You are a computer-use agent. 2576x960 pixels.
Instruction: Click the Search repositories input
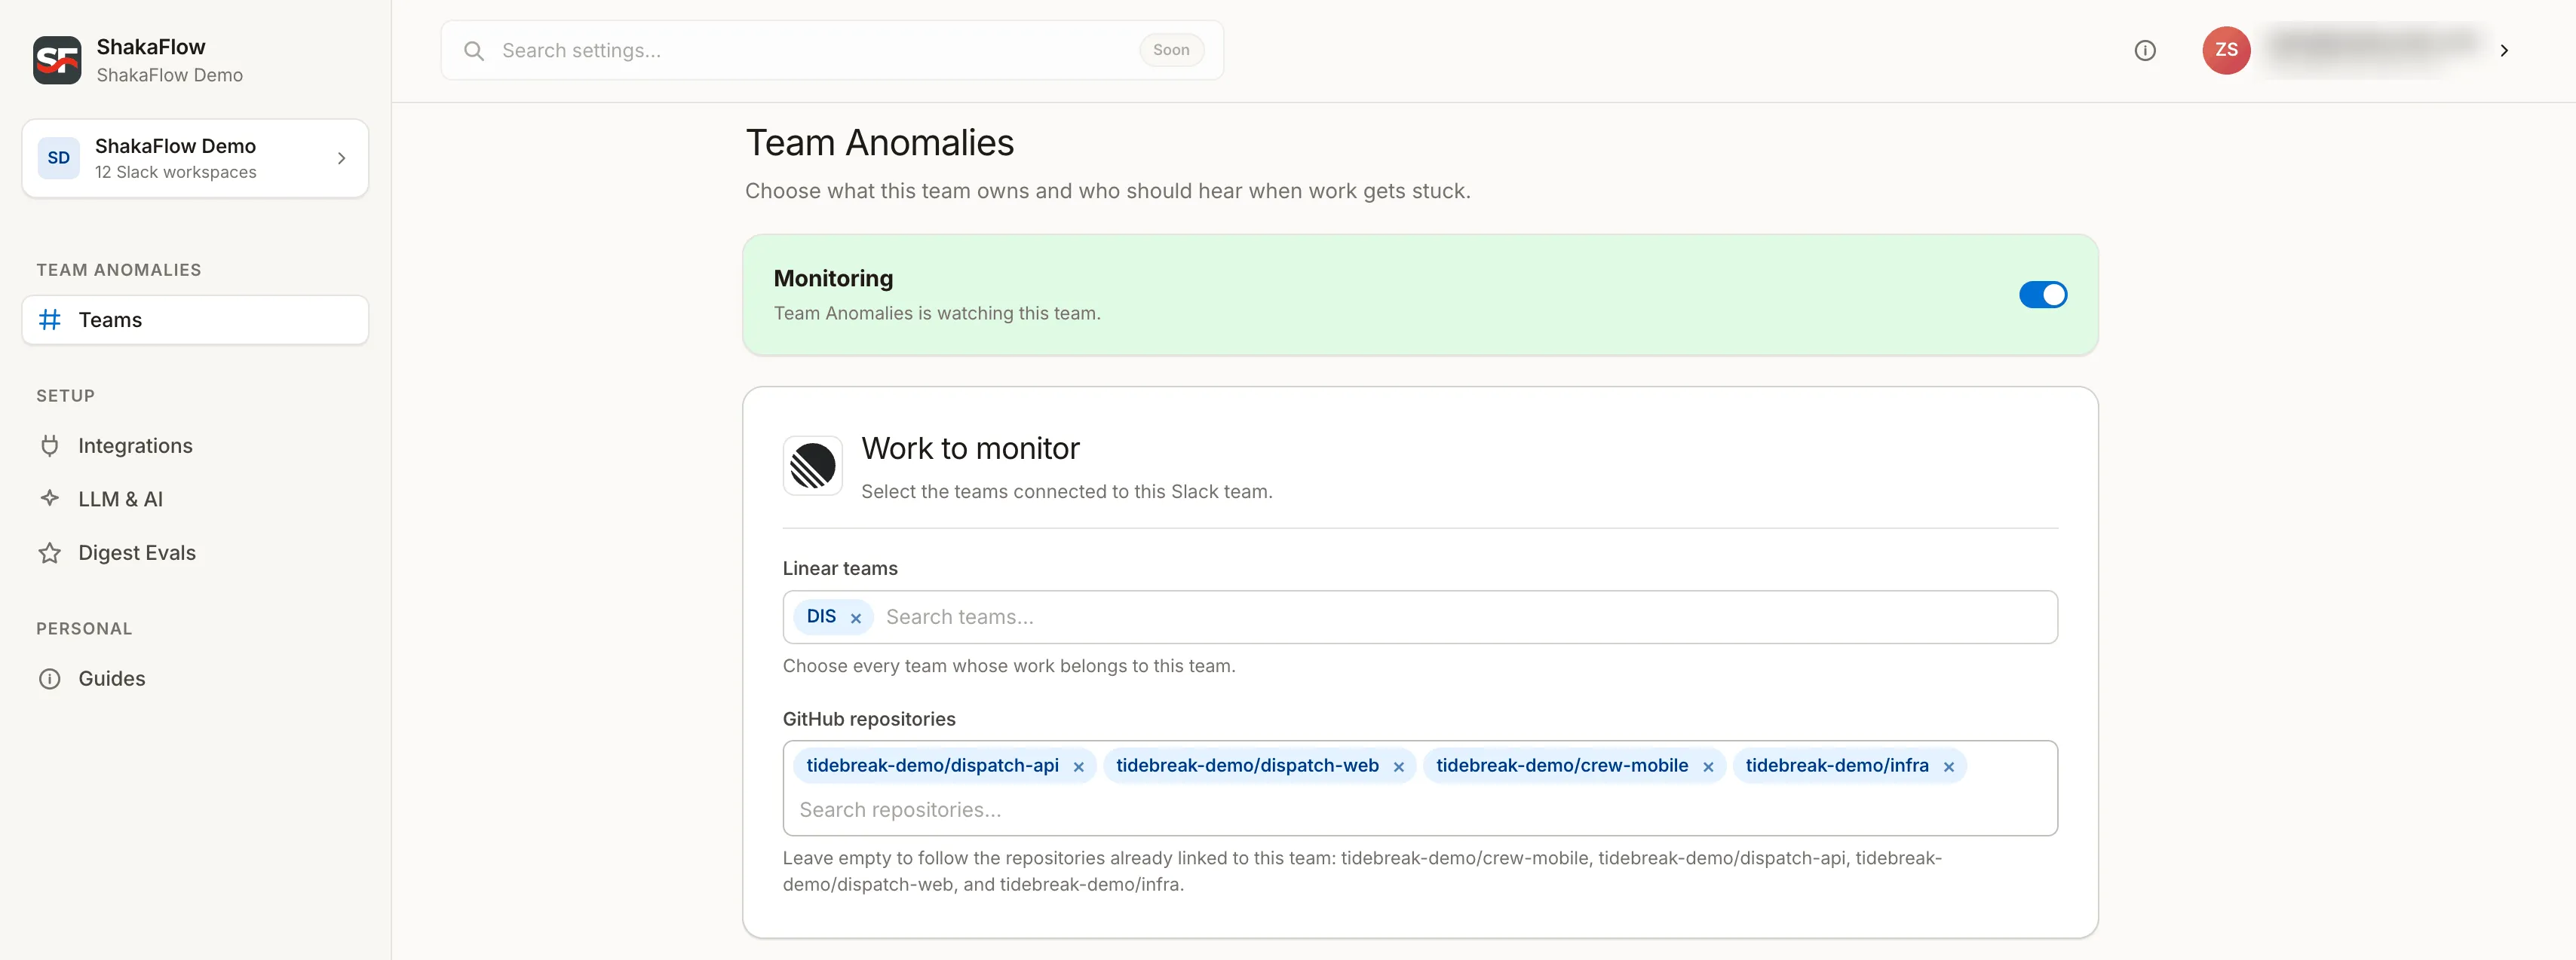coord(1419,810)
